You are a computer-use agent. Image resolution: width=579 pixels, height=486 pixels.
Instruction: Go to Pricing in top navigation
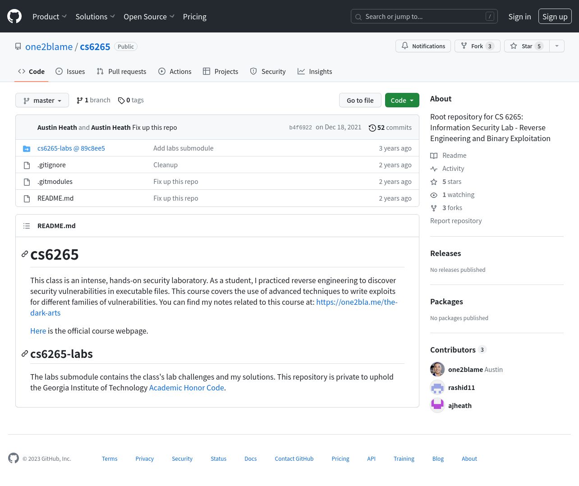coord(194,17)
